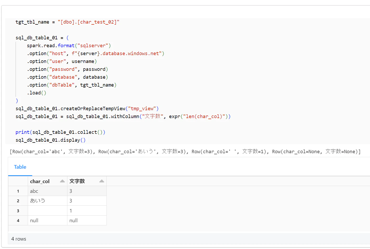Click the print(sql_db_table_01.collect()) line
Image resolution: width=370 pixels, height=249 pixels.
point(60,132)
